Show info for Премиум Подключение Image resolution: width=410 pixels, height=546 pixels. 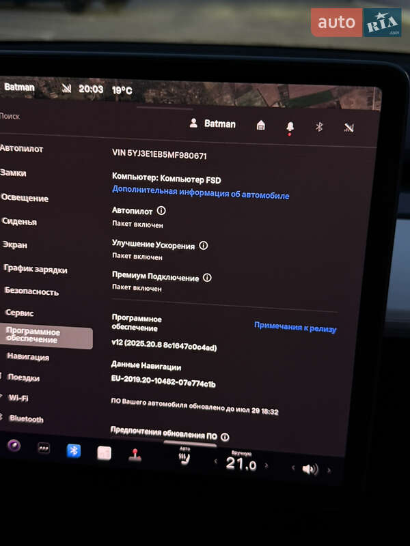[x=207, y=278]
